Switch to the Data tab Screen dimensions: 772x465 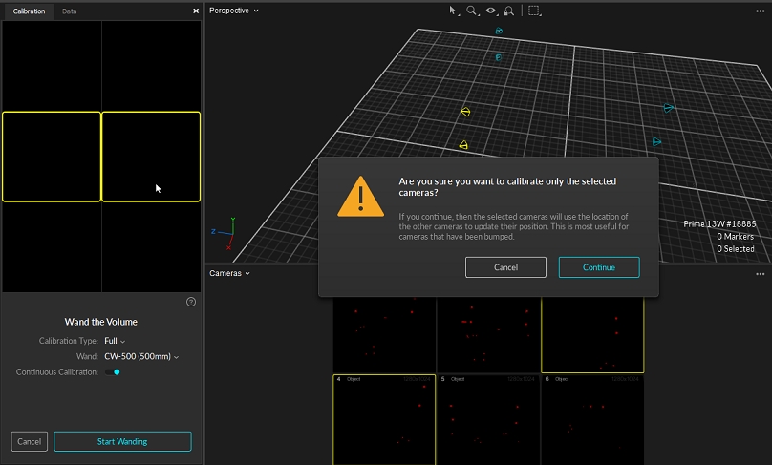(70, 11)
